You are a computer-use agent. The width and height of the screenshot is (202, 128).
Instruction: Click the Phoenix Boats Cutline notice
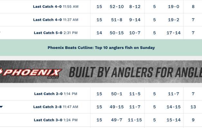click(x=101, y=48)
